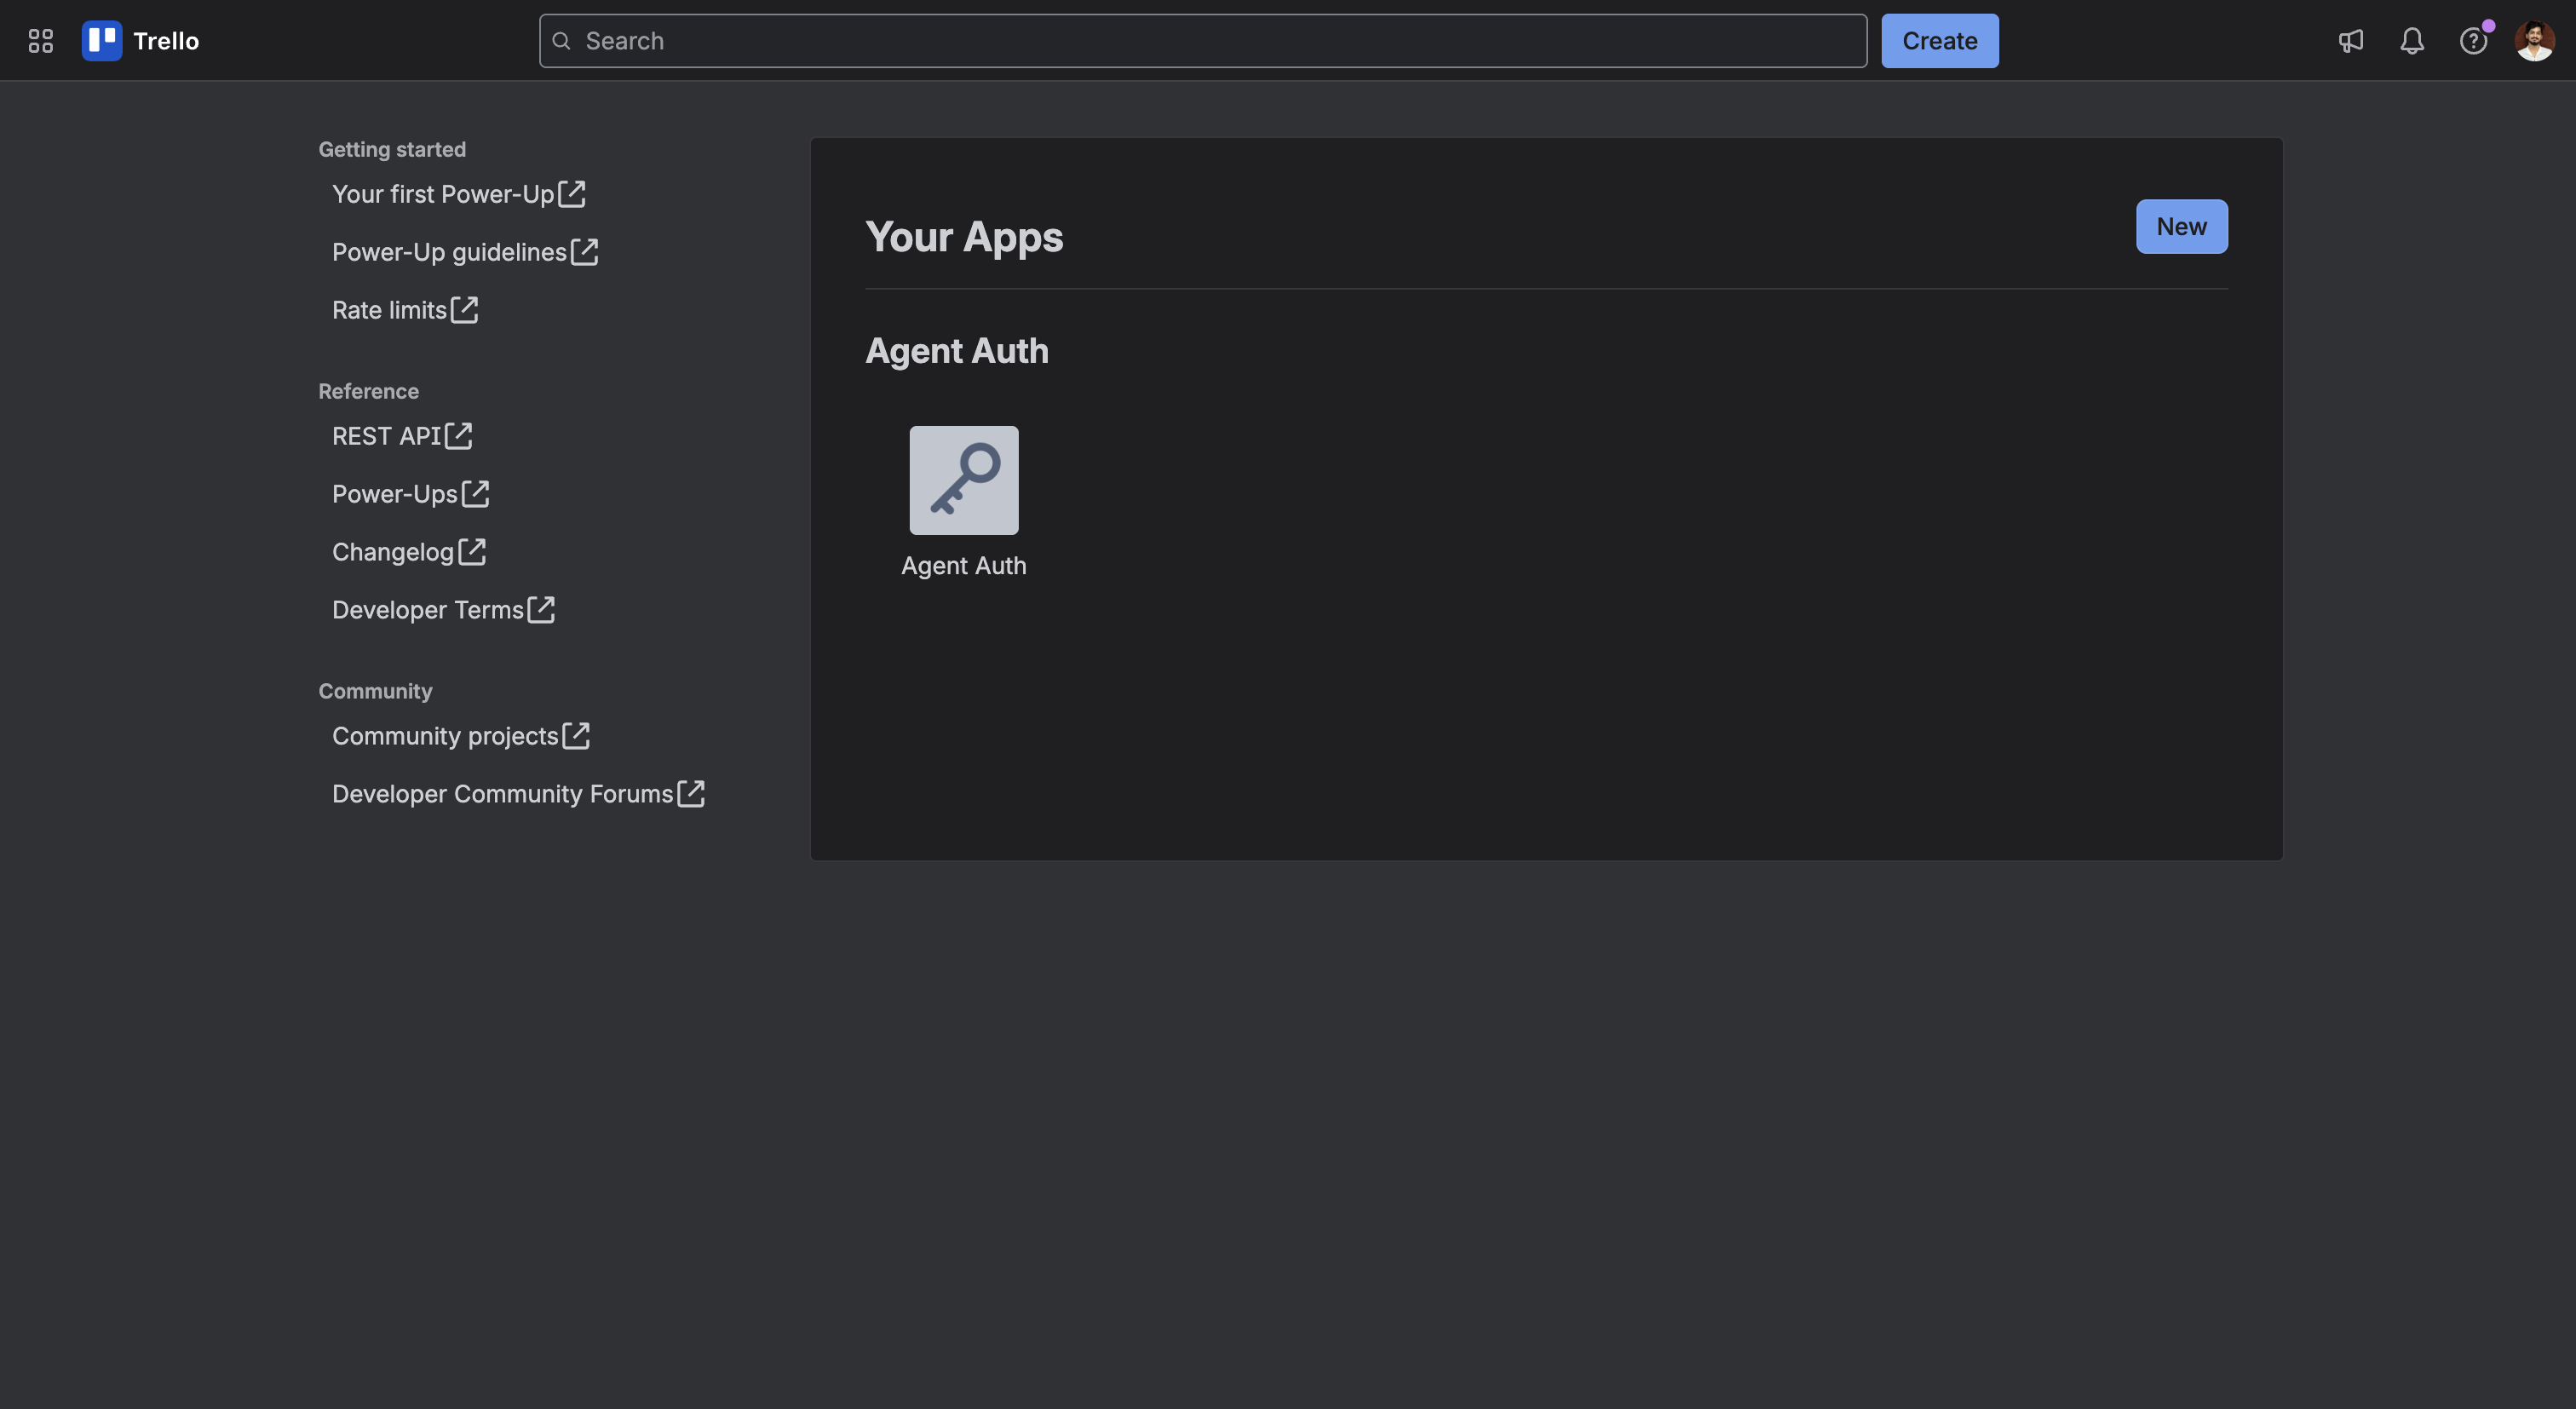Open the account avatar menu

point(2534,41)
